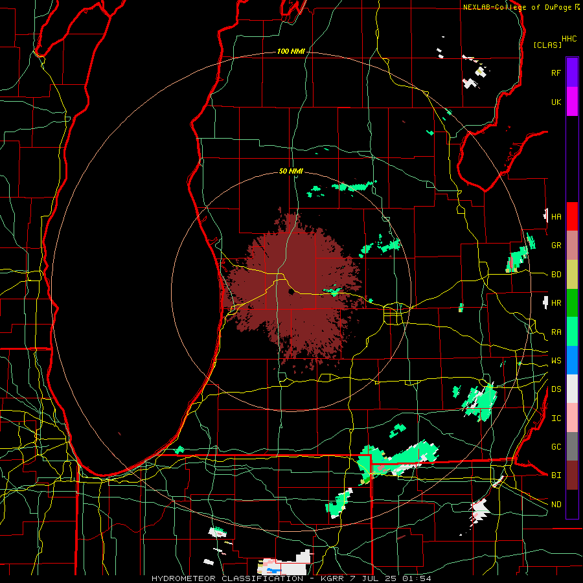Click the 'UK' legend label
The width and height of the screenshot is (583, 583).
coord(556,102)
